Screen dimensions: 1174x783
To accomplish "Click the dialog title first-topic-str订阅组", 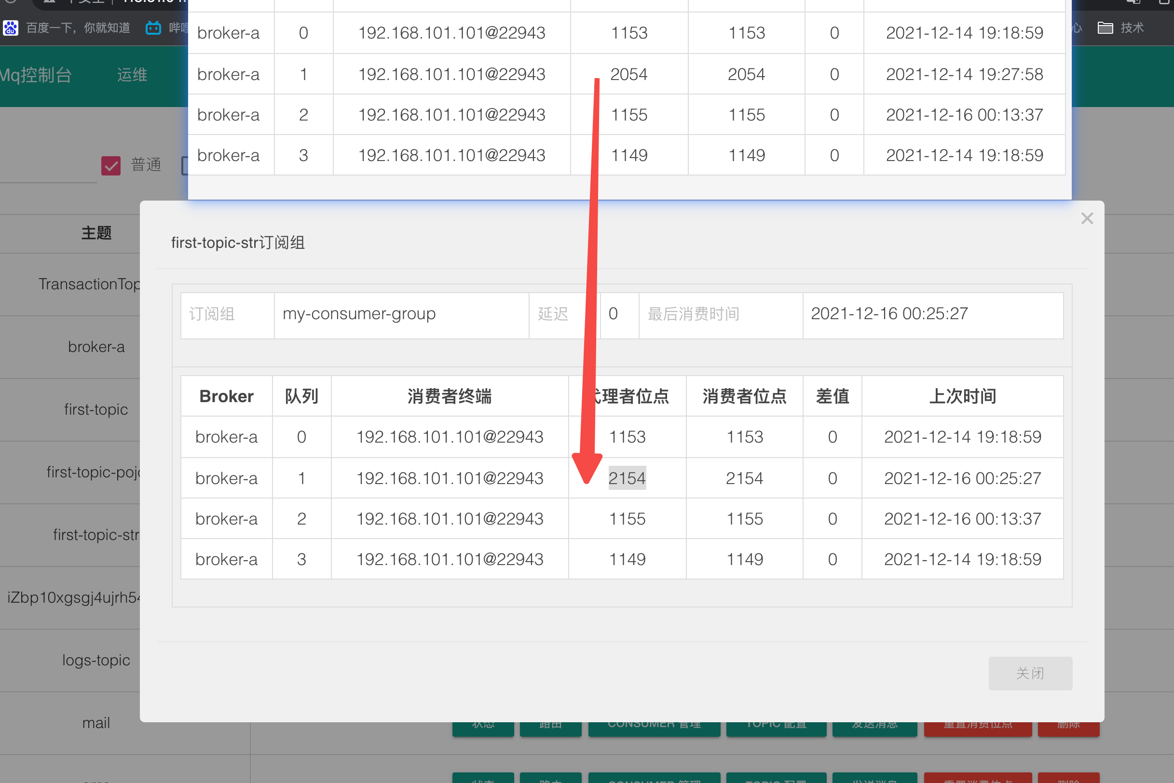I will 238,243.
